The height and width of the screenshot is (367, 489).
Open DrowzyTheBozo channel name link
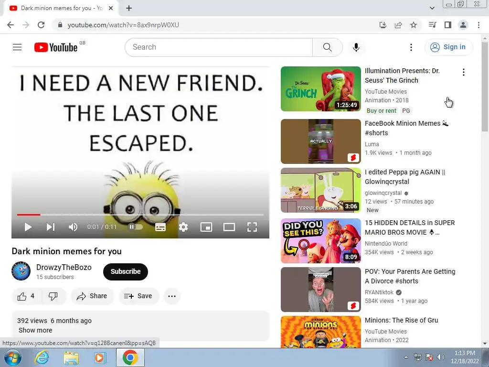coord(64,268)
